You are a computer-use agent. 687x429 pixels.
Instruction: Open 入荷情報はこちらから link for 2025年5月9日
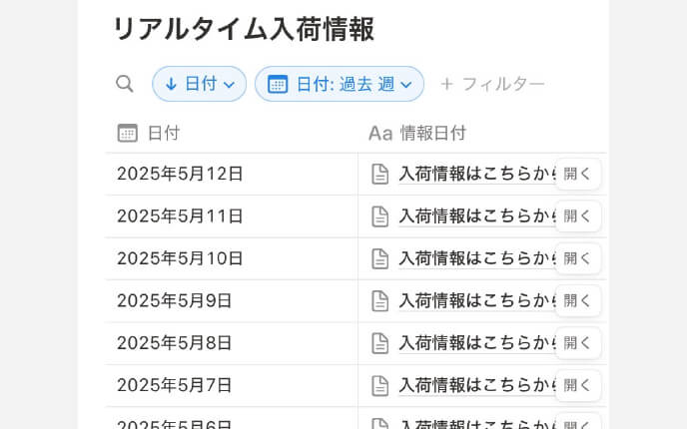(477, 300)
